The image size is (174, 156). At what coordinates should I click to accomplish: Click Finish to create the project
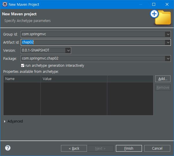(129, 148)
